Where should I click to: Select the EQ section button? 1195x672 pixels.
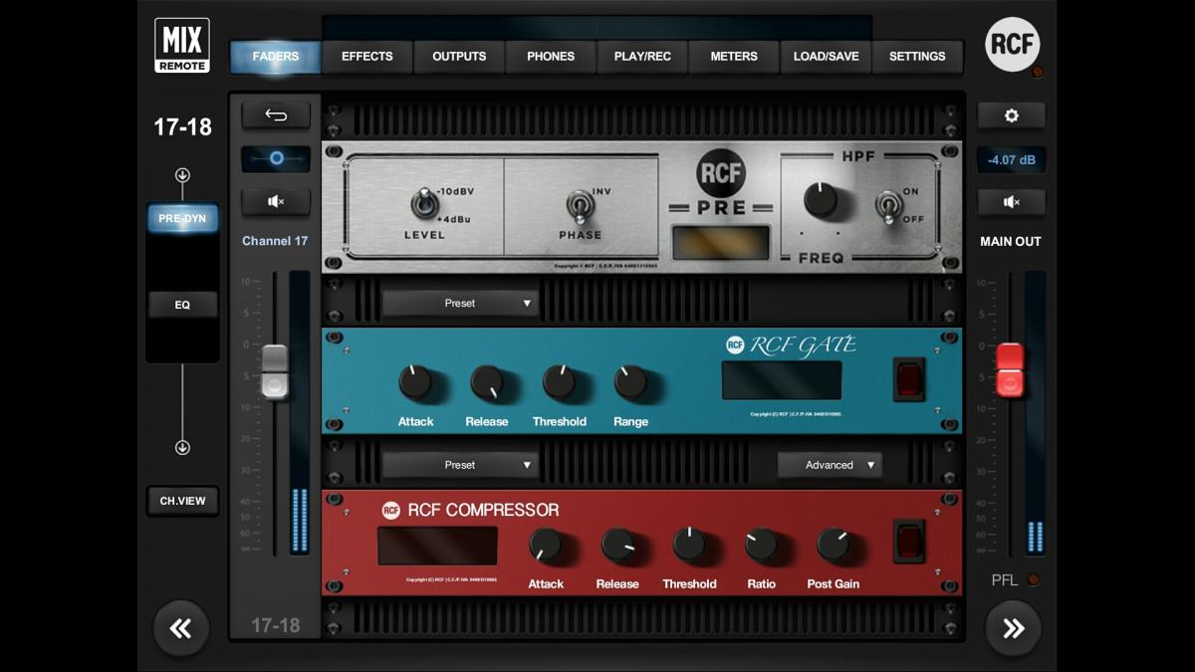[x=182, y=305]
